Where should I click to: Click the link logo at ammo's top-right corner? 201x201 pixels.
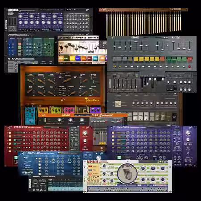[x=88, y=10]
